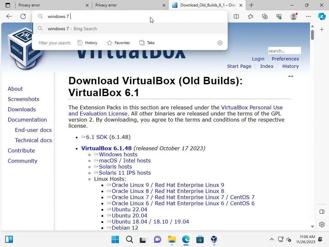Open the user profile avatar
329x247 pixels.
coord(294,16)
